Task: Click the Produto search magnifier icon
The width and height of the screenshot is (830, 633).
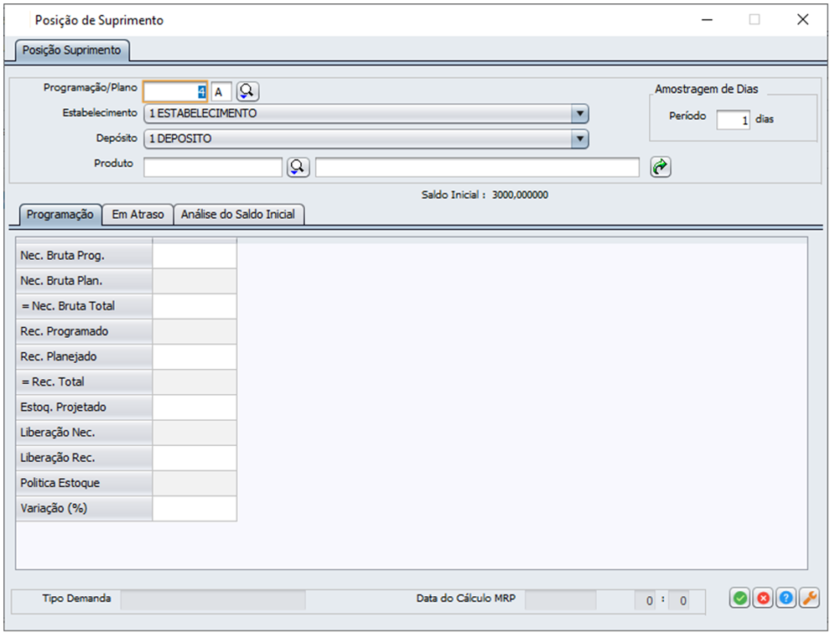Action: click(x=298, y=168)
